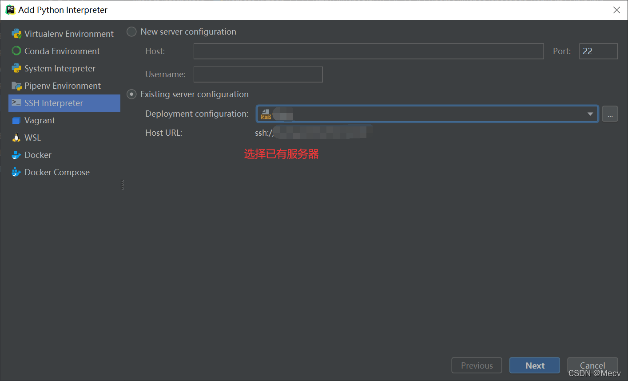The width and height of the screenshot is (628, 381).
Task: Focus the Host input field
Action: 369,51
